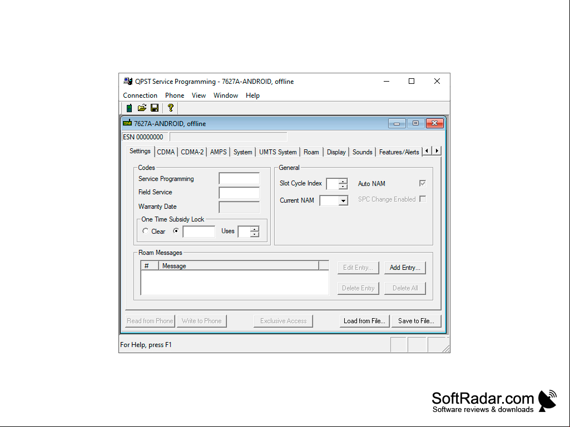This screenshot has height=427, width=570.
Task: Increase the Uses spinner value
Action: click(x=255, y=229)
